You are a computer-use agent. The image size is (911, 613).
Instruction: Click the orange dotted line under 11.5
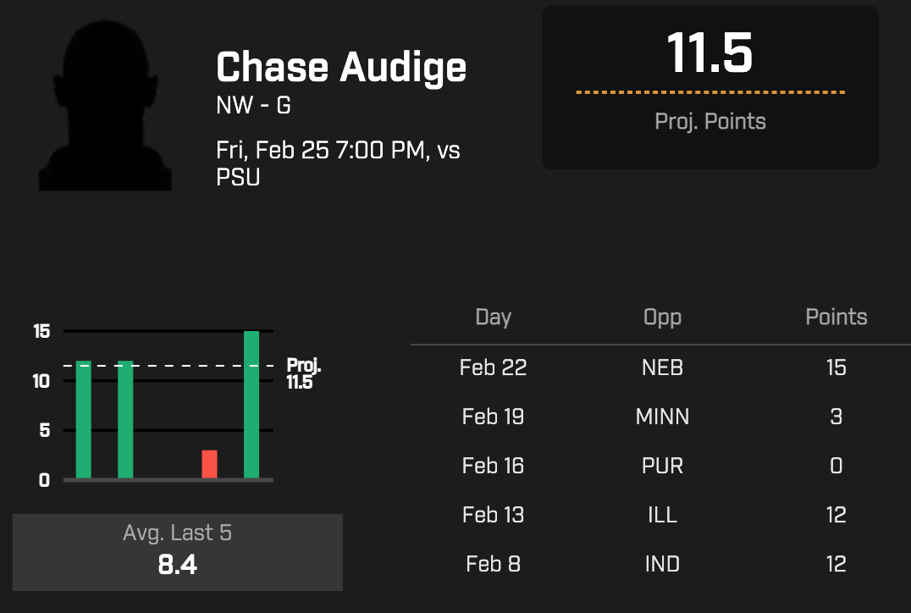pos(709,91)
